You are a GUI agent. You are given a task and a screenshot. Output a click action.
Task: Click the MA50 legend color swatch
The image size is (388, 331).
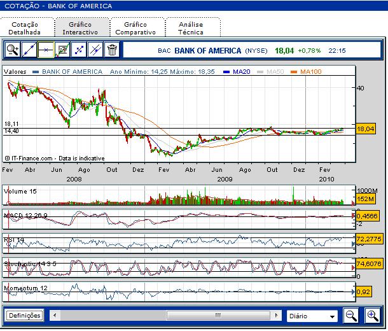(260, 72)
